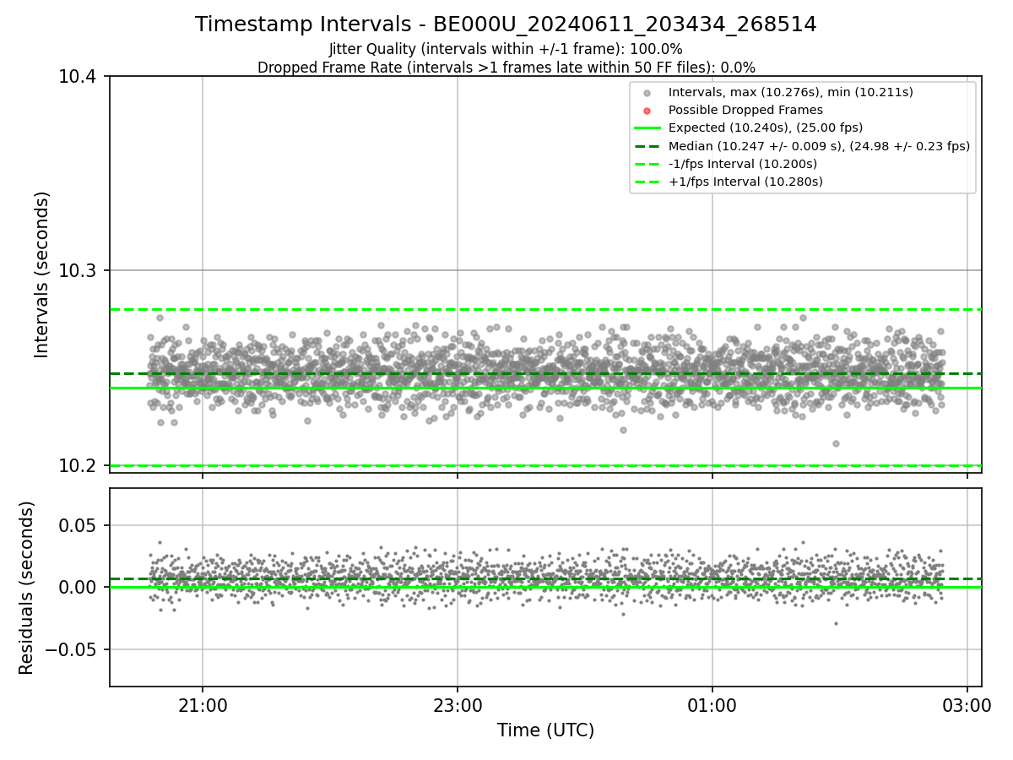Screen dimensions: 1013x760
Task: Click the plot title 'Timestamp Intervals - BE000U_20240611_203434_268514'
Action: click(x=506, y=24)
